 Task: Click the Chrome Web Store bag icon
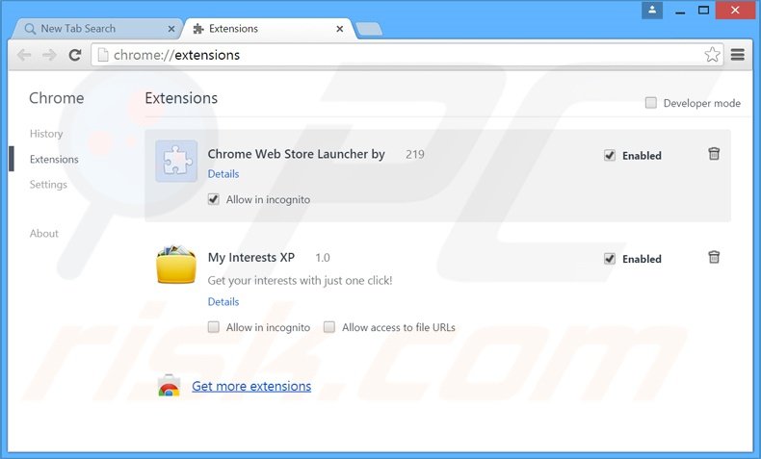click(x=169, y=386)
